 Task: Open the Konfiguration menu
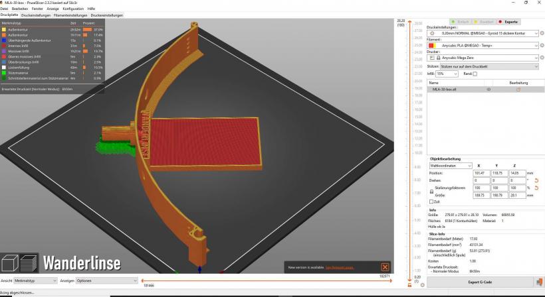tap(73, 9)
